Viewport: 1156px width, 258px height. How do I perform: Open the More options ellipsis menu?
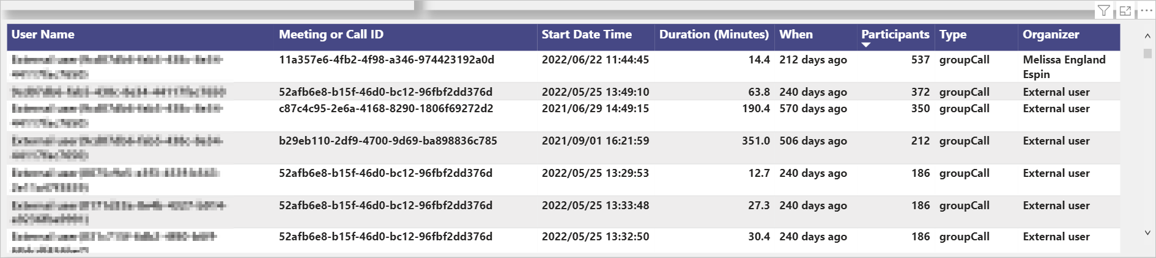[1146, 10]
